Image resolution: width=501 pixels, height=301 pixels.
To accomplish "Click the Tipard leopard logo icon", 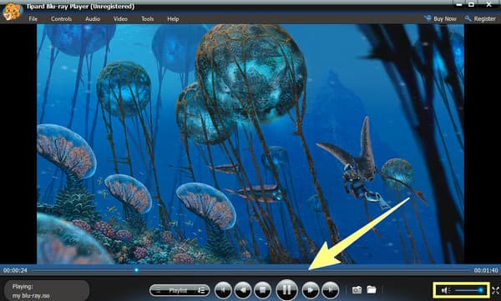I will click(x=12, y=12).
